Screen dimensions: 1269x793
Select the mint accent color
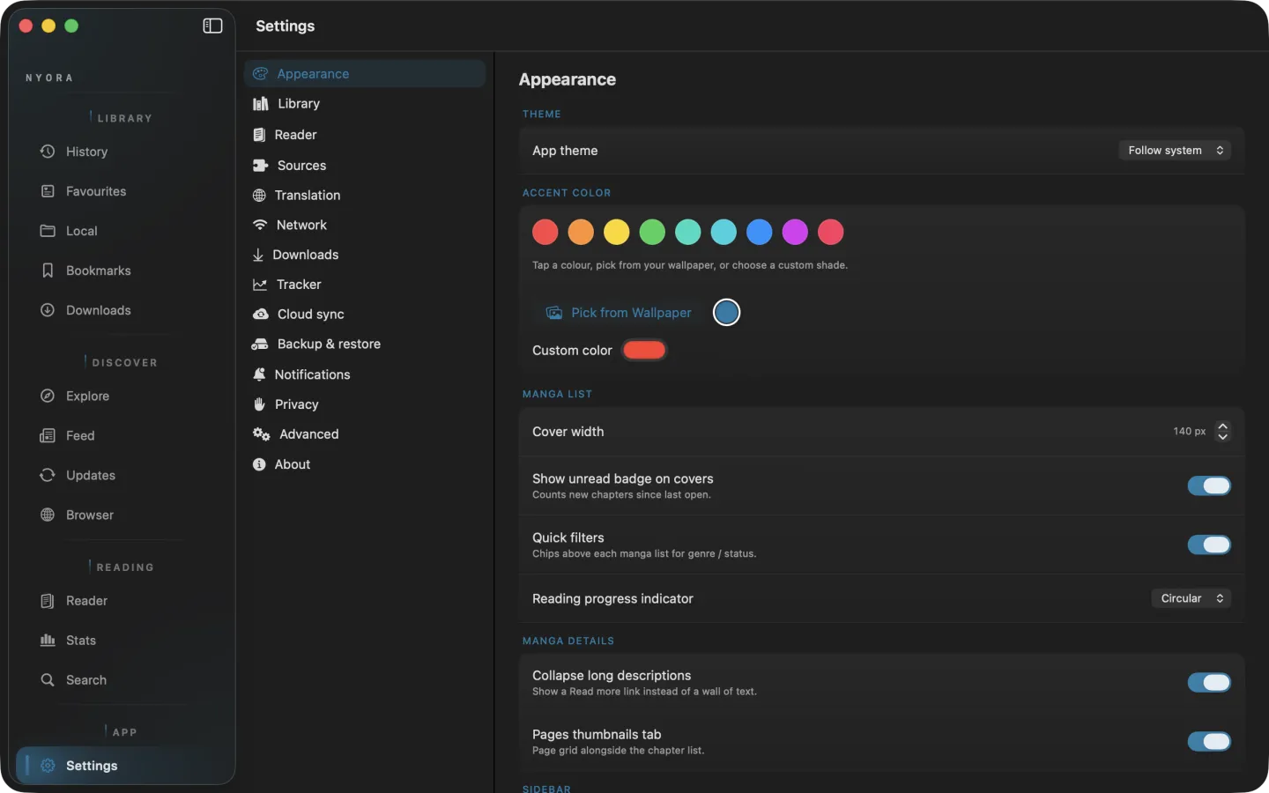click(x=688, y=233)
